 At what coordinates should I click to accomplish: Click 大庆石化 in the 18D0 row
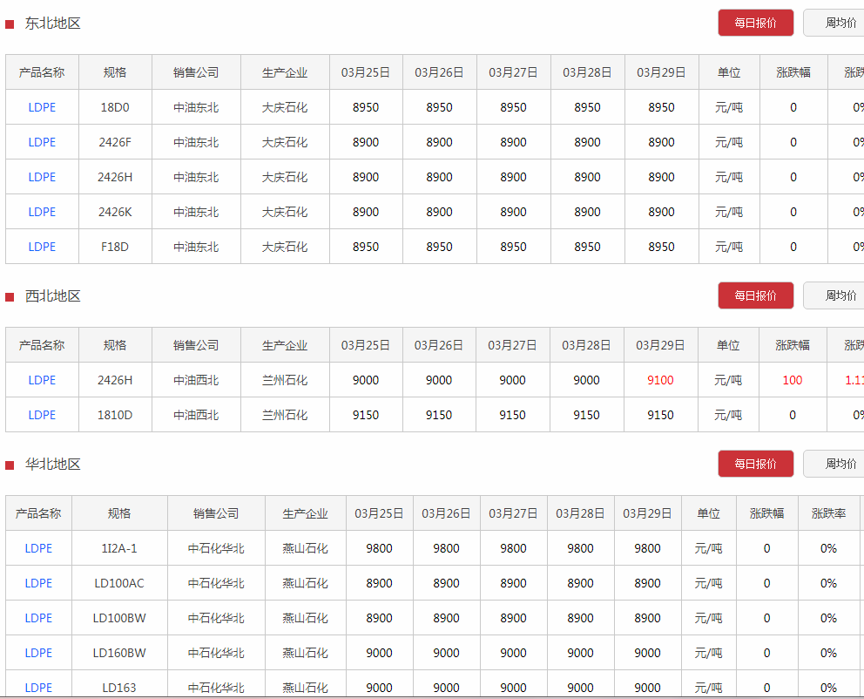pos(285,107)
